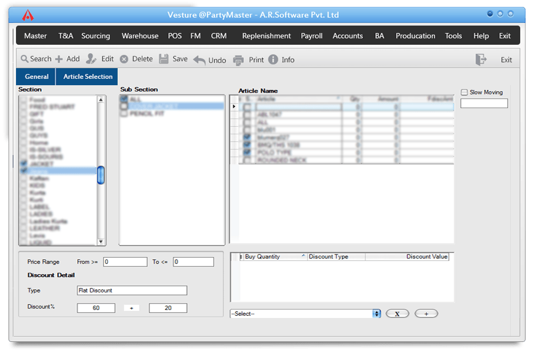Viewport: 533px width, 351px height.
Task: Click the discount field showing 20
Action: pos(168,308)
